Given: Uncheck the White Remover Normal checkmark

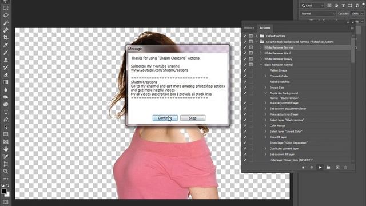Looking at the screenshot, I should point(245,47).
